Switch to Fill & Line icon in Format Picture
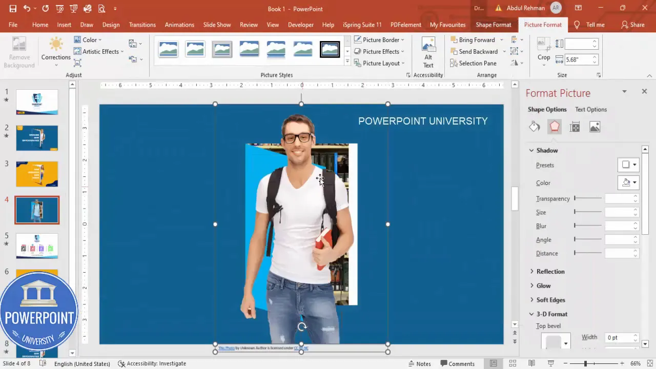The width and height of the screenshot is (656, 369). coord(535,127)
